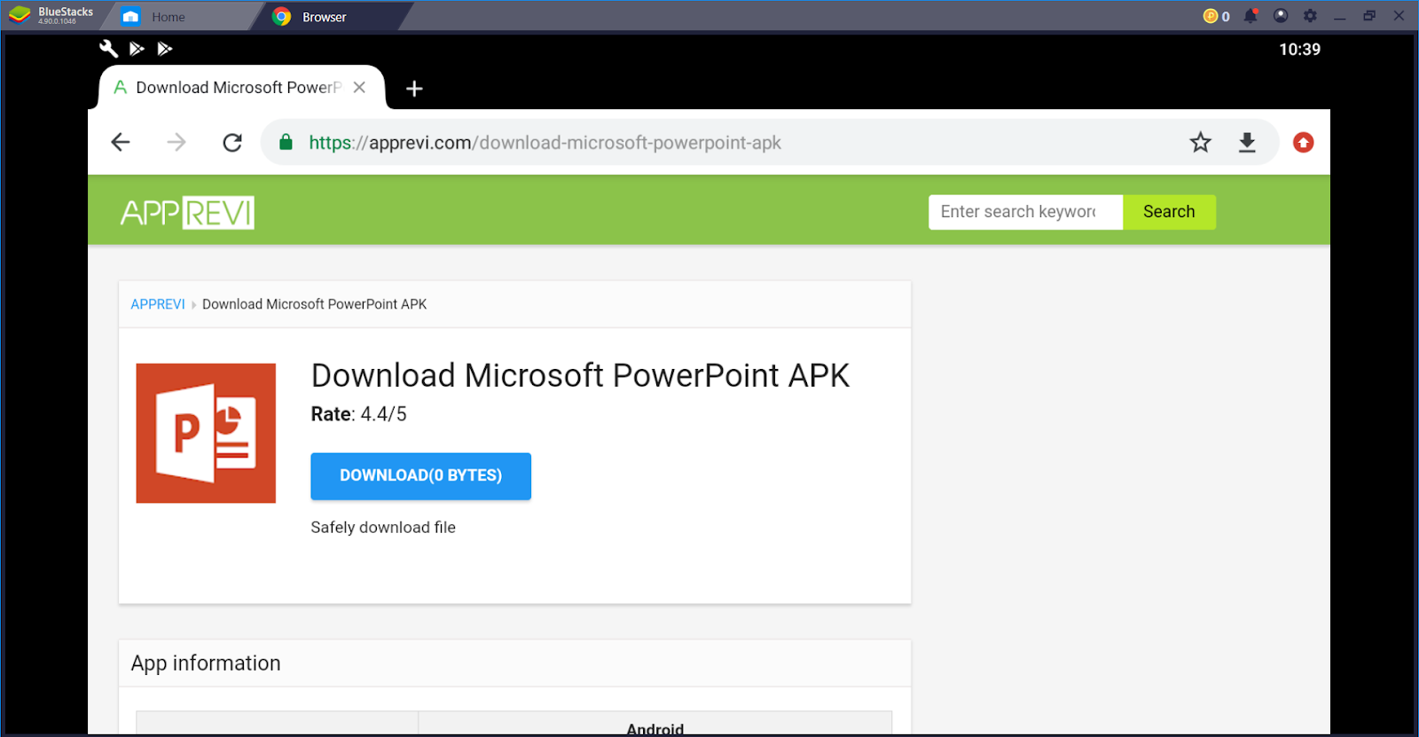This screenshot has width=1419, height=737.
Task: Click the green Search button
Action: pos(1169,212)
